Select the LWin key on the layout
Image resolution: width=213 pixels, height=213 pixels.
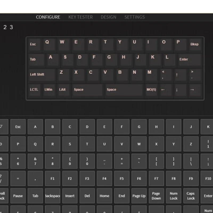[49, 90]
